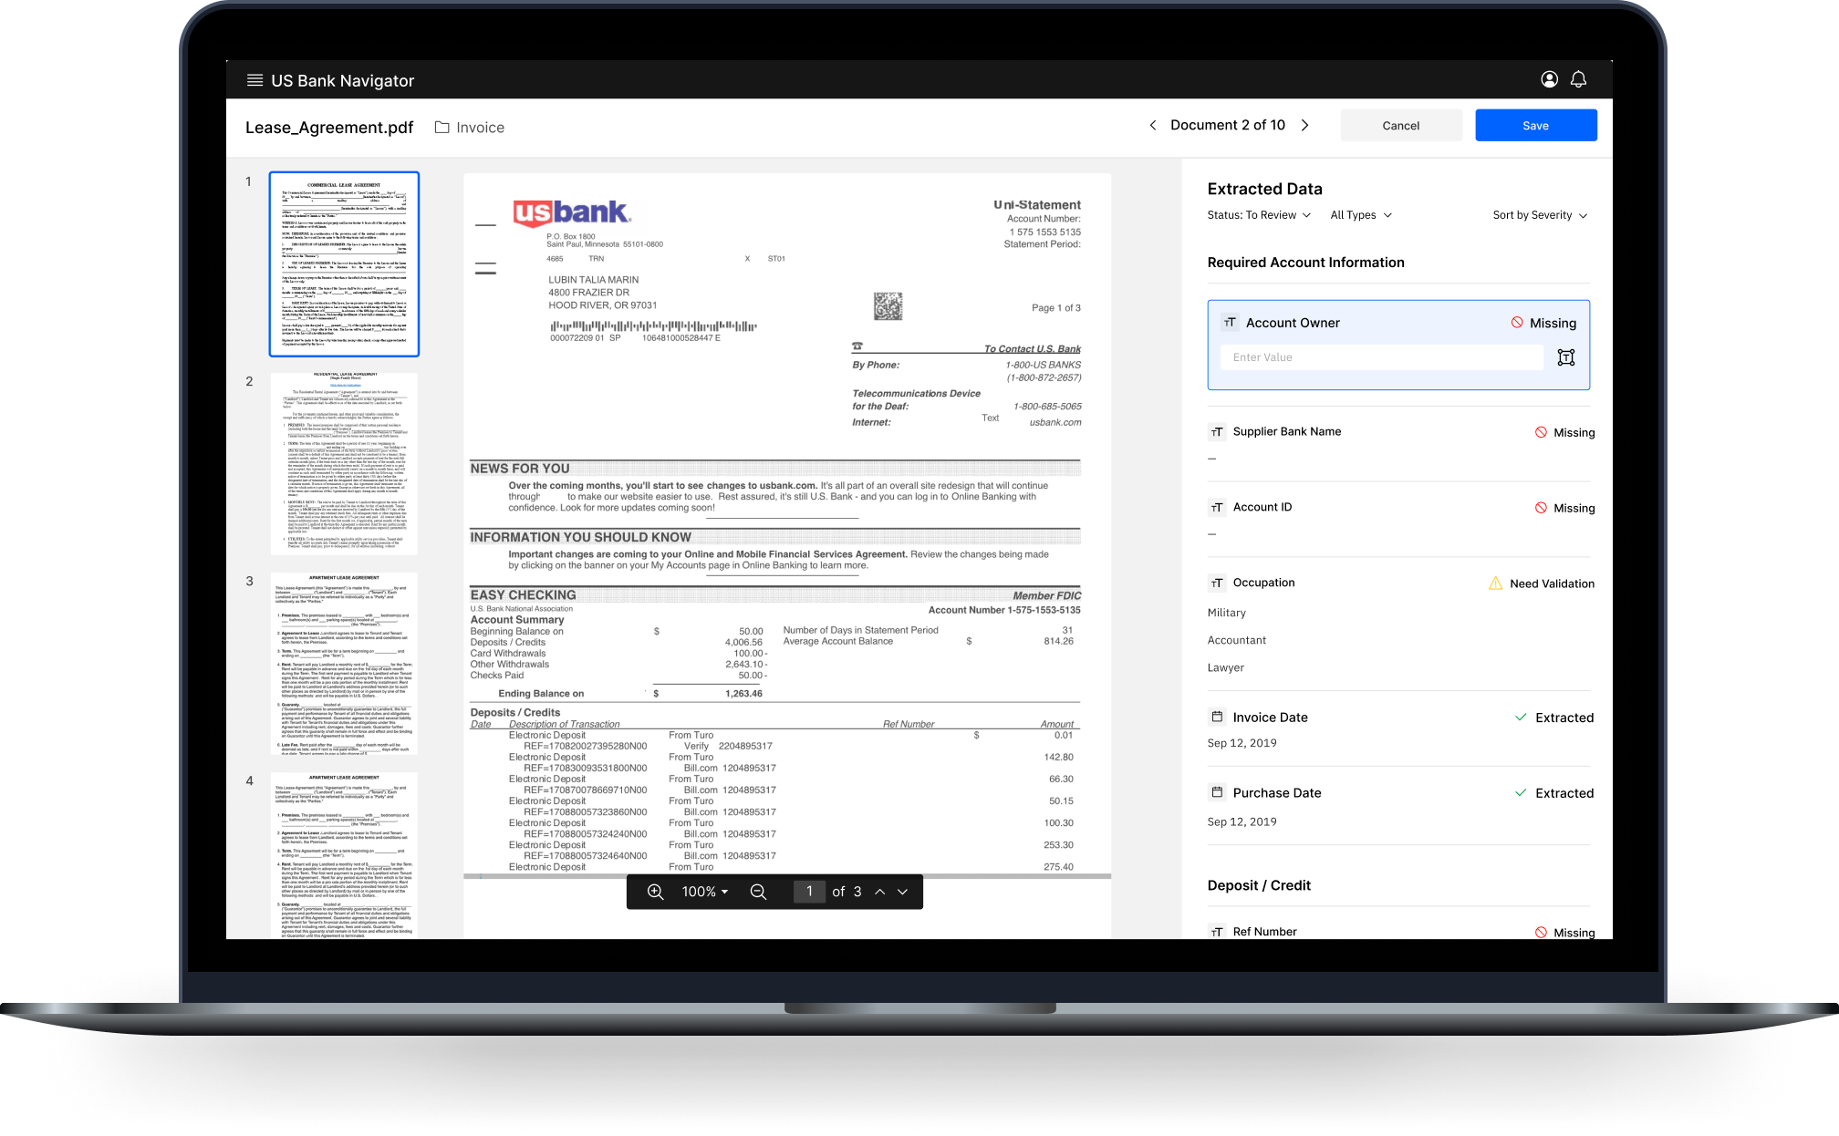Screen dimensions: 1839x1136
Task: Click the zoom in magnifier
Action: [655, 892]
